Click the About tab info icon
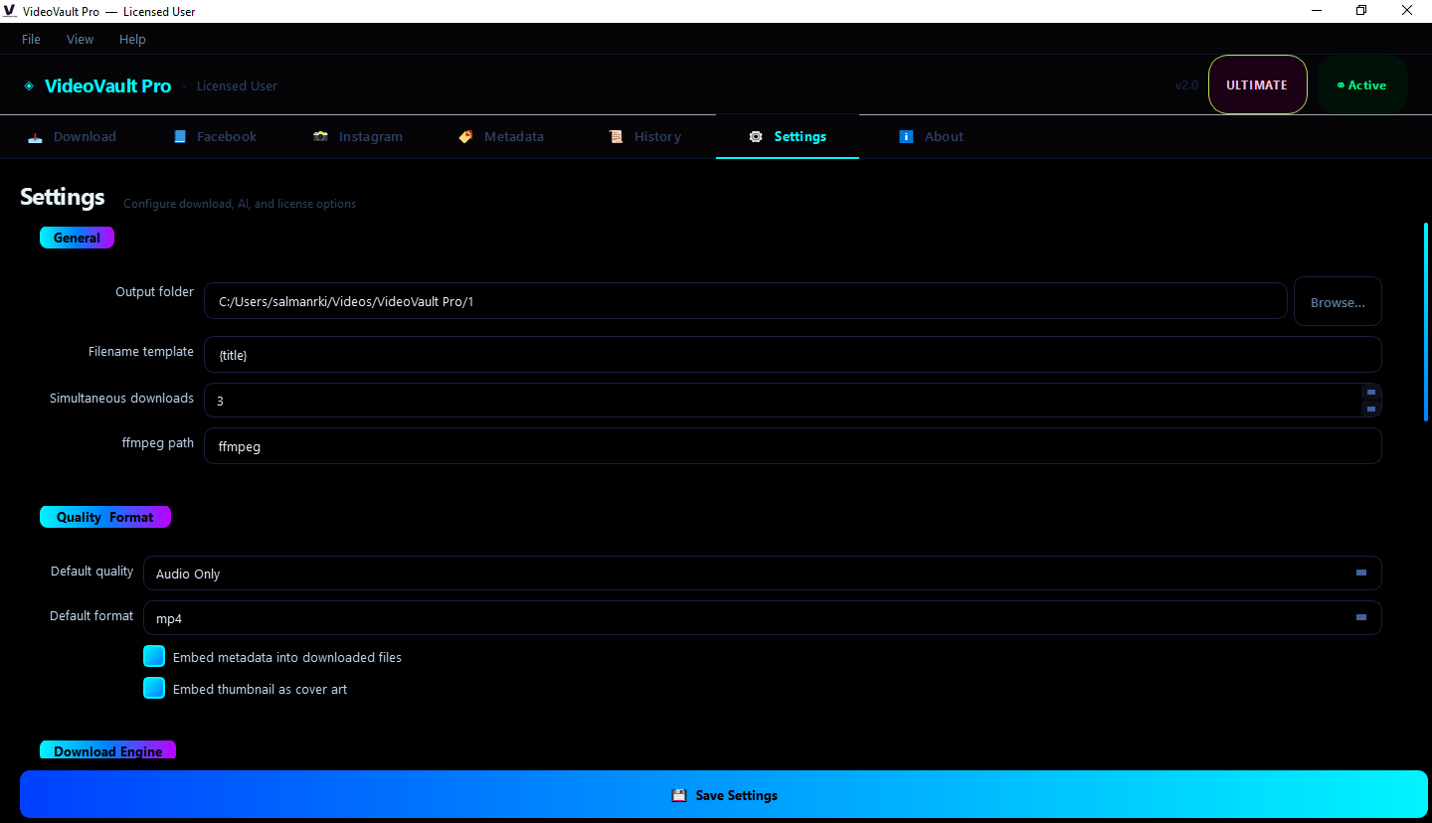 pyautogui.click(x=906, y=137)
